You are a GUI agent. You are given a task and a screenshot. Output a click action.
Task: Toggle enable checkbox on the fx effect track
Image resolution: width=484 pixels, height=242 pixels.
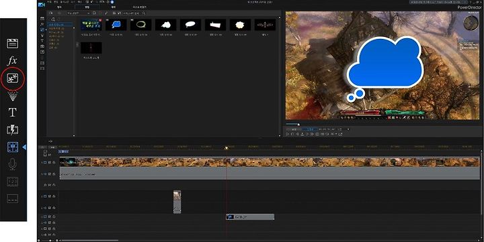tap(49, 185)
